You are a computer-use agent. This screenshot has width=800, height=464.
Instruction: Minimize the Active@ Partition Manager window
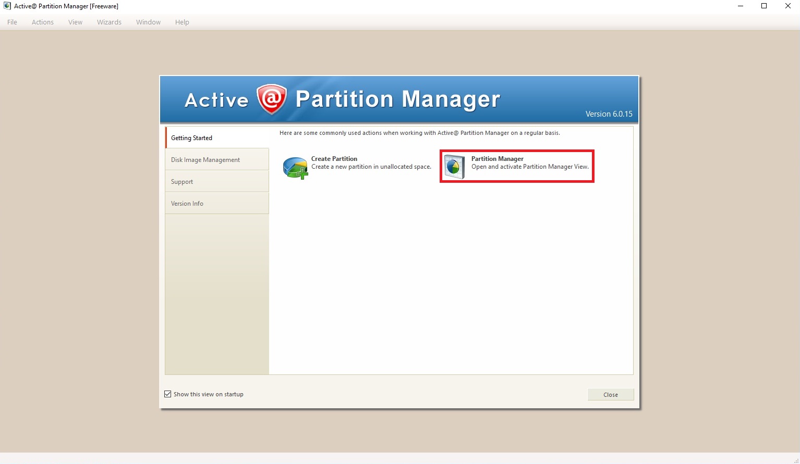740,6
